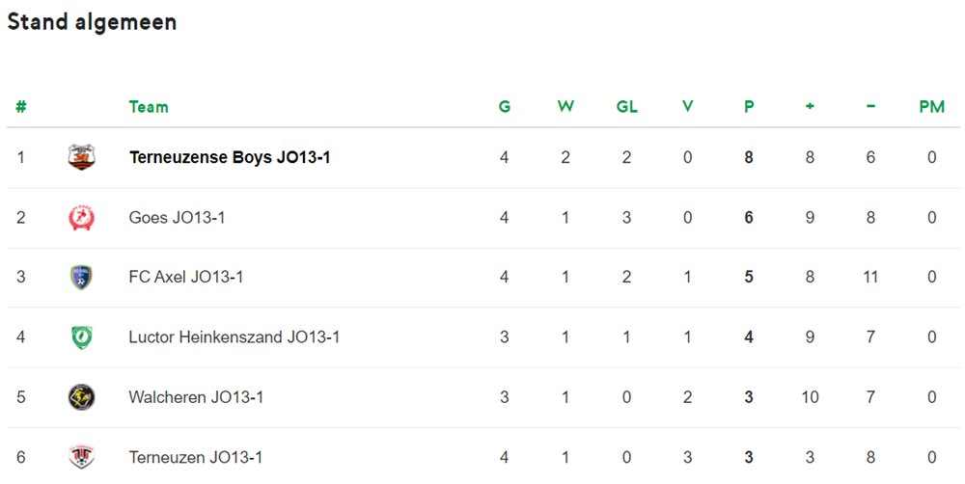Click the Terneuzense Boys club logo

click(81, 157)
